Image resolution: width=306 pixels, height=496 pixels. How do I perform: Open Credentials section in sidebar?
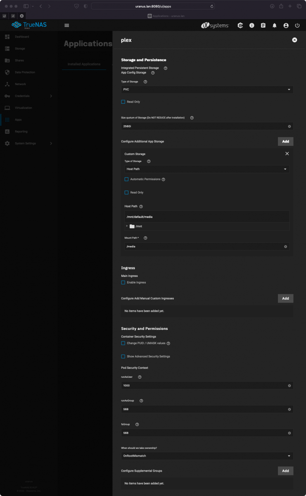coord(22,96)
